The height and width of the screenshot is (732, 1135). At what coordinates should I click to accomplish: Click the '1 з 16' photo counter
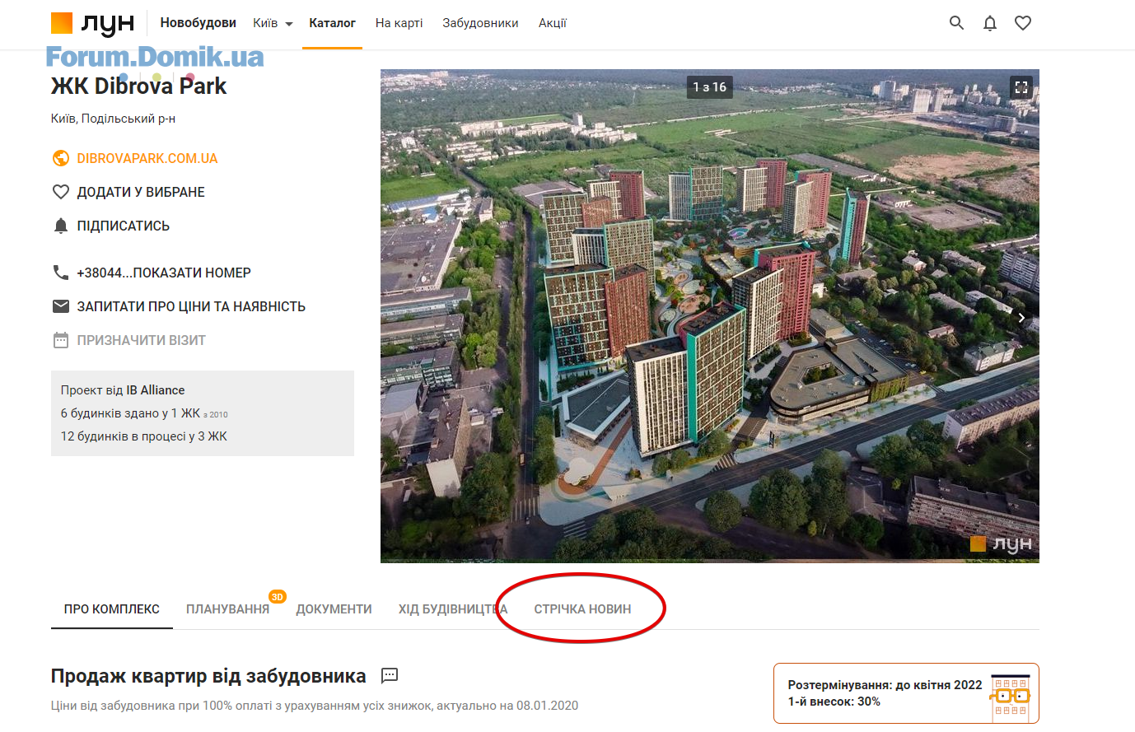click(x=710, y=87)
